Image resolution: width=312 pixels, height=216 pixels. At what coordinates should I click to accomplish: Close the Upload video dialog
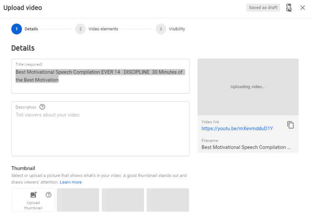(302, 8)
